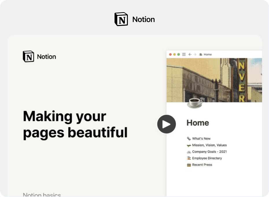Open the hamburger sidebar menu icon
Screen dimensions: 269x197
(184, 54)
